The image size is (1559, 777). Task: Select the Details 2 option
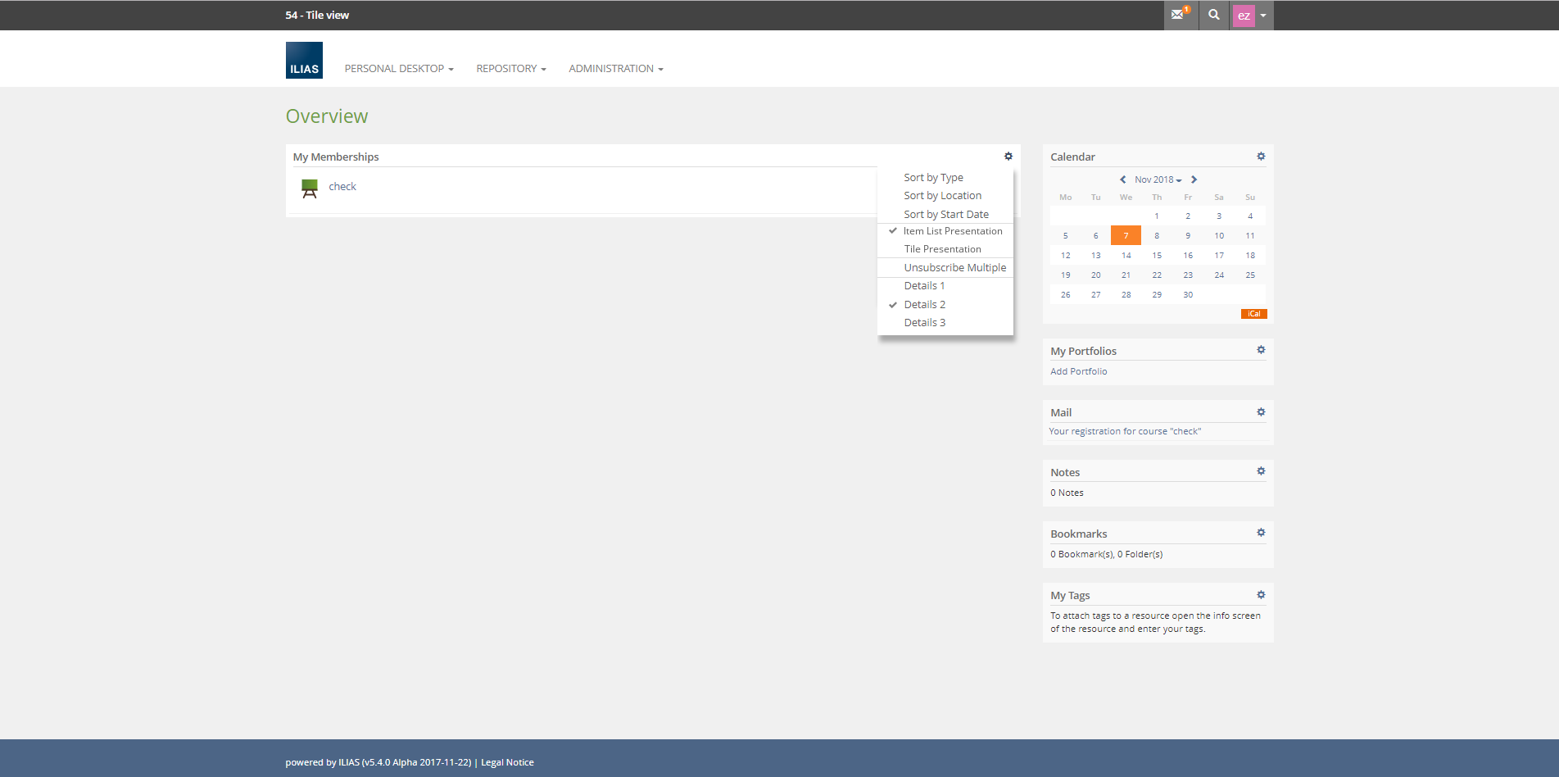924,304
